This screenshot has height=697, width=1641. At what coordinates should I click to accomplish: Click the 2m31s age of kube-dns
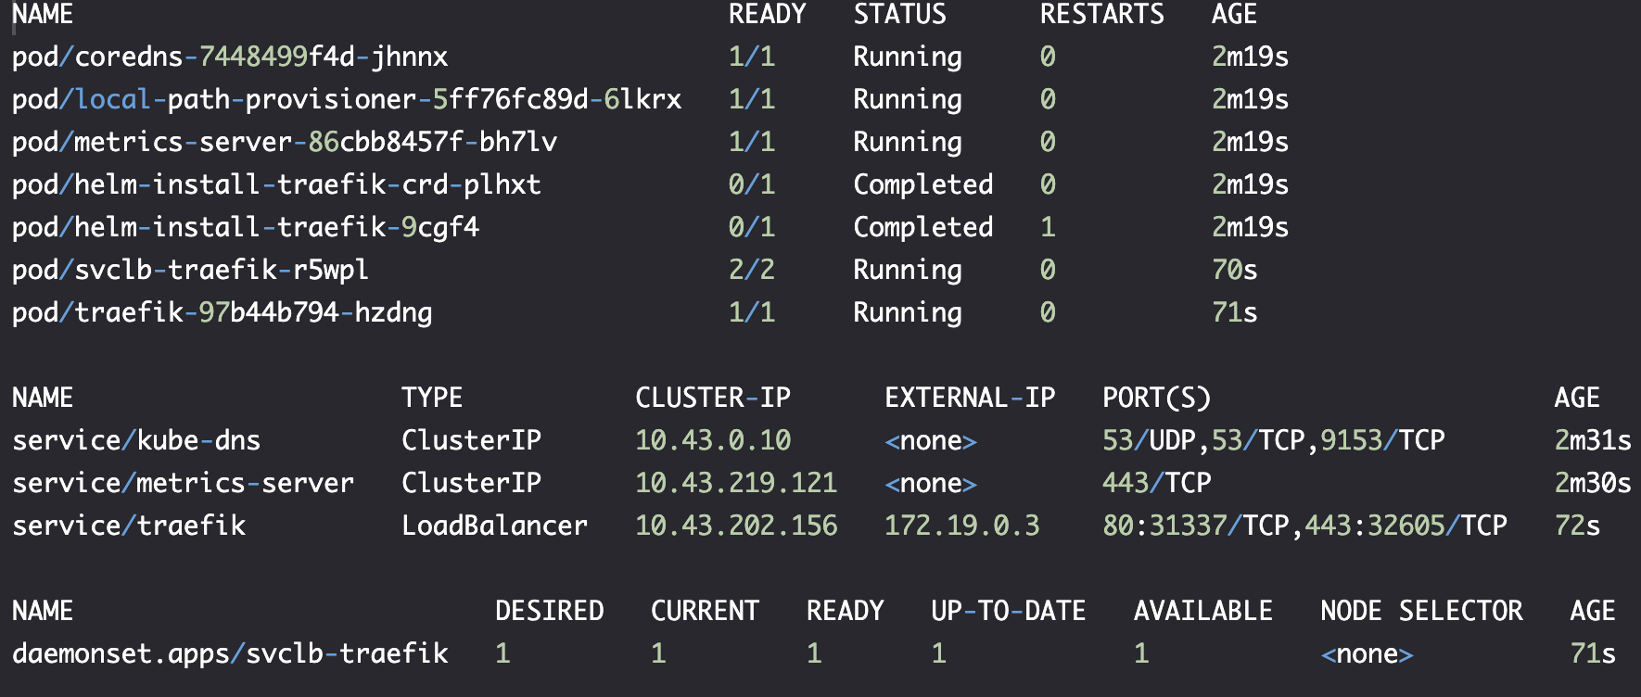(x=1593, y=441)
